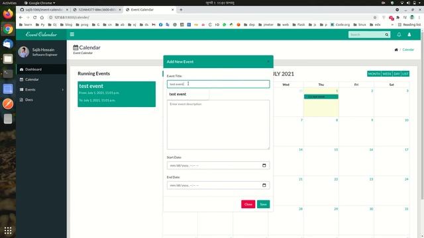This screenshot has width=424, height=238.
Task: Open the 'blog' bookmarks folder
Action: point(66,24)
